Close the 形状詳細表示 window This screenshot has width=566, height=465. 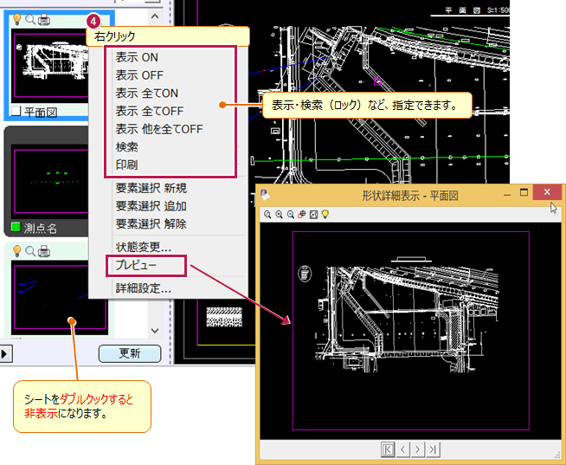(547, 192)
